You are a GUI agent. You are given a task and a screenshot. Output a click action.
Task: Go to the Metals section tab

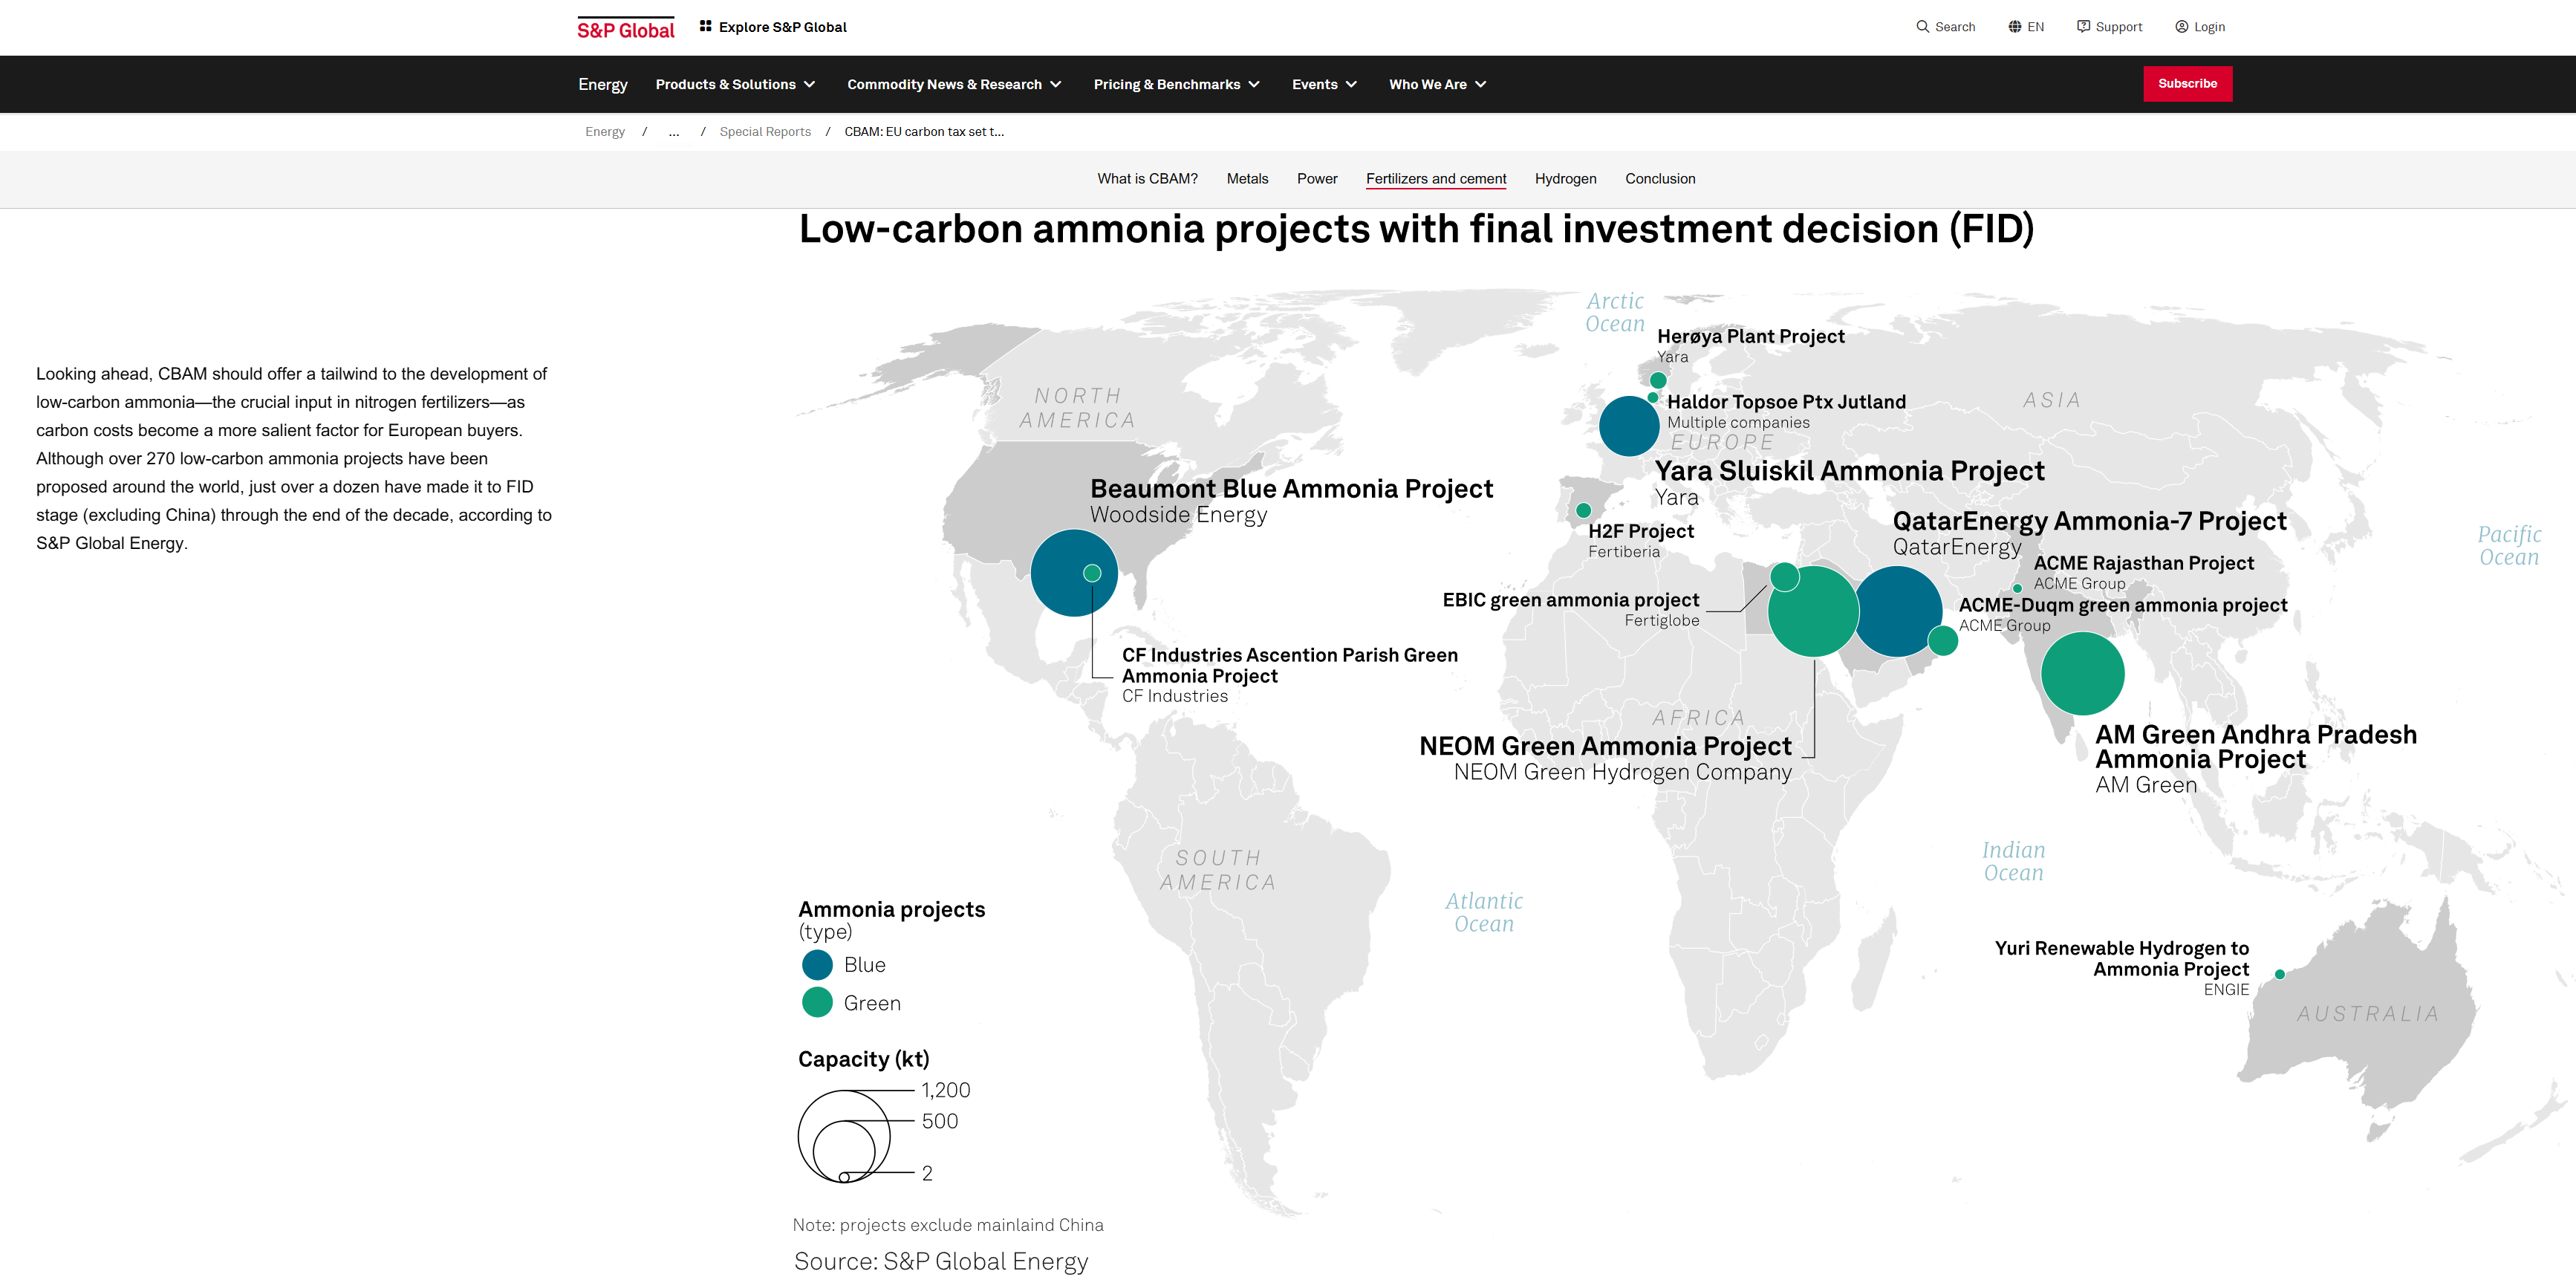point(1247,179)
